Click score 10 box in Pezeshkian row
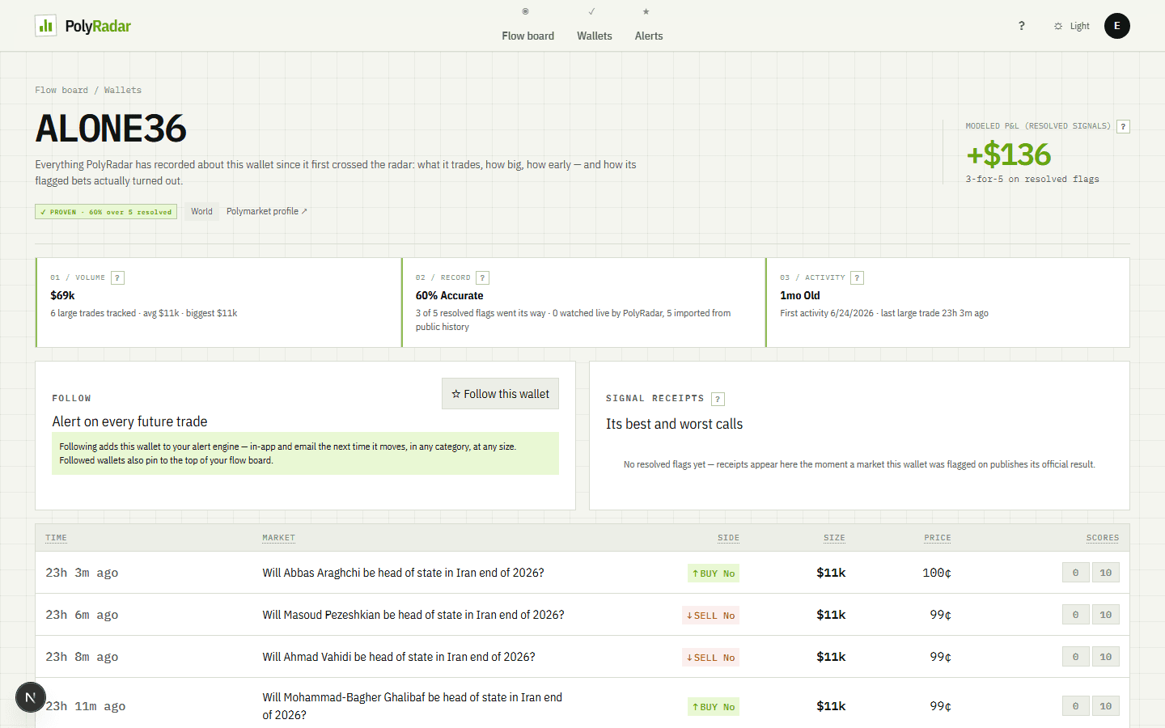Viewport: 1165px width, 728px height. tap(1105, 615)
